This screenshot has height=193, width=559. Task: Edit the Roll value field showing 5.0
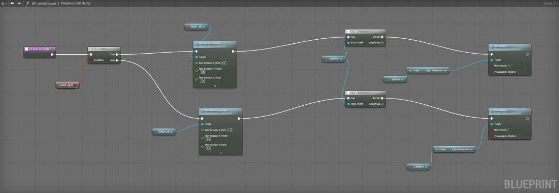pyautogui.click(x=224, y=63)
